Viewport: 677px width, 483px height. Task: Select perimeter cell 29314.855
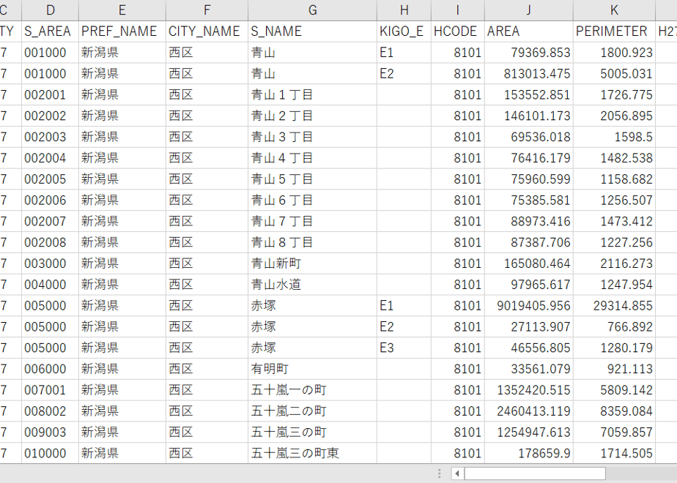615,306
